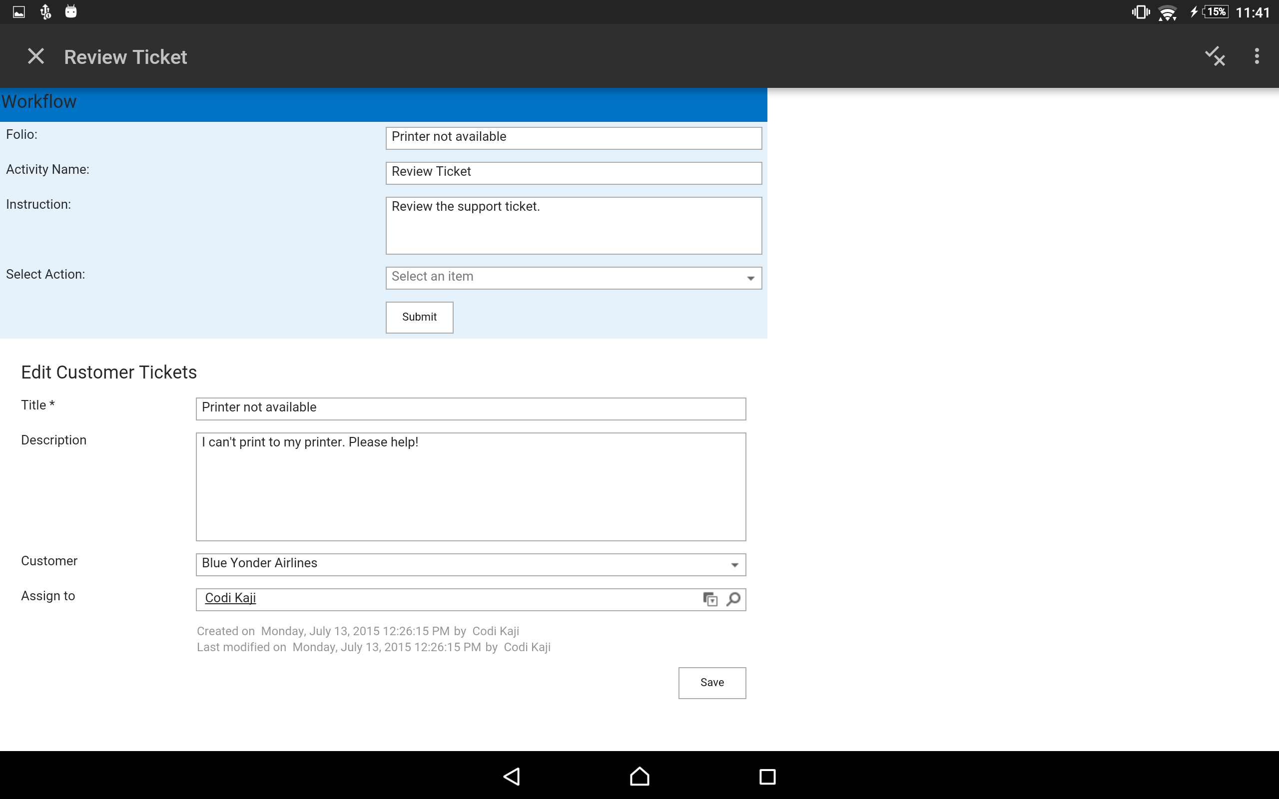Tap the Edit Customer Tickets heading
Viewport: 1279px width, 799px height.
pos(109,372)
